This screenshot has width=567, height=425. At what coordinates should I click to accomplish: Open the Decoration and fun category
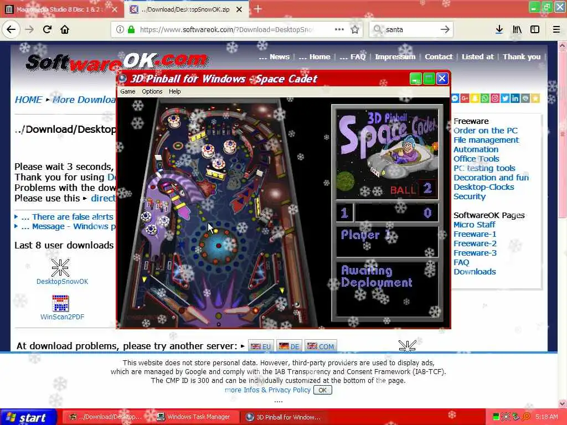click(x=491, y=178)
